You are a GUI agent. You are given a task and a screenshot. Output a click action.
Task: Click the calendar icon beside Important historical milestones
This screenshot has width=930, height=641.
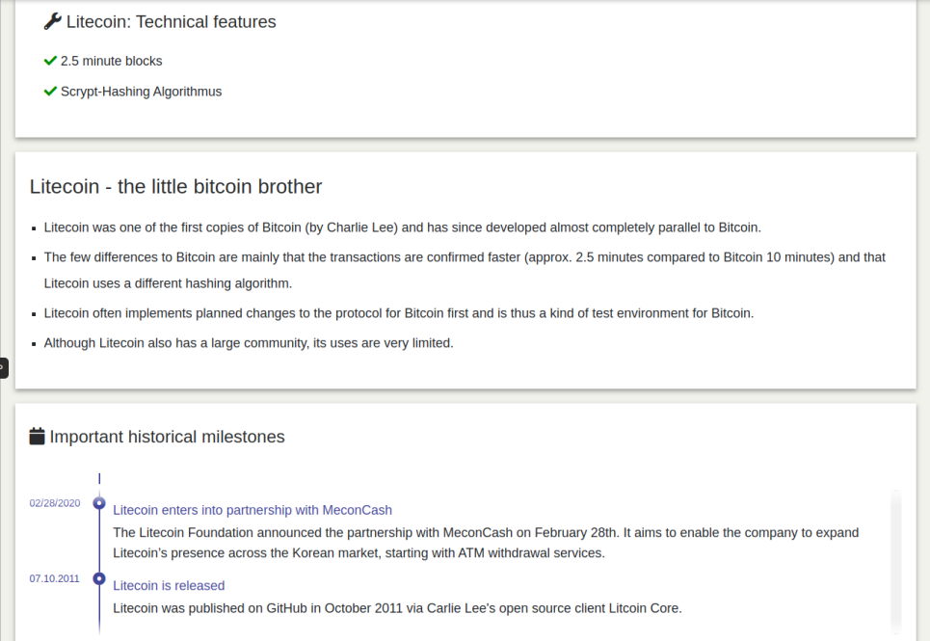point(37,436)
